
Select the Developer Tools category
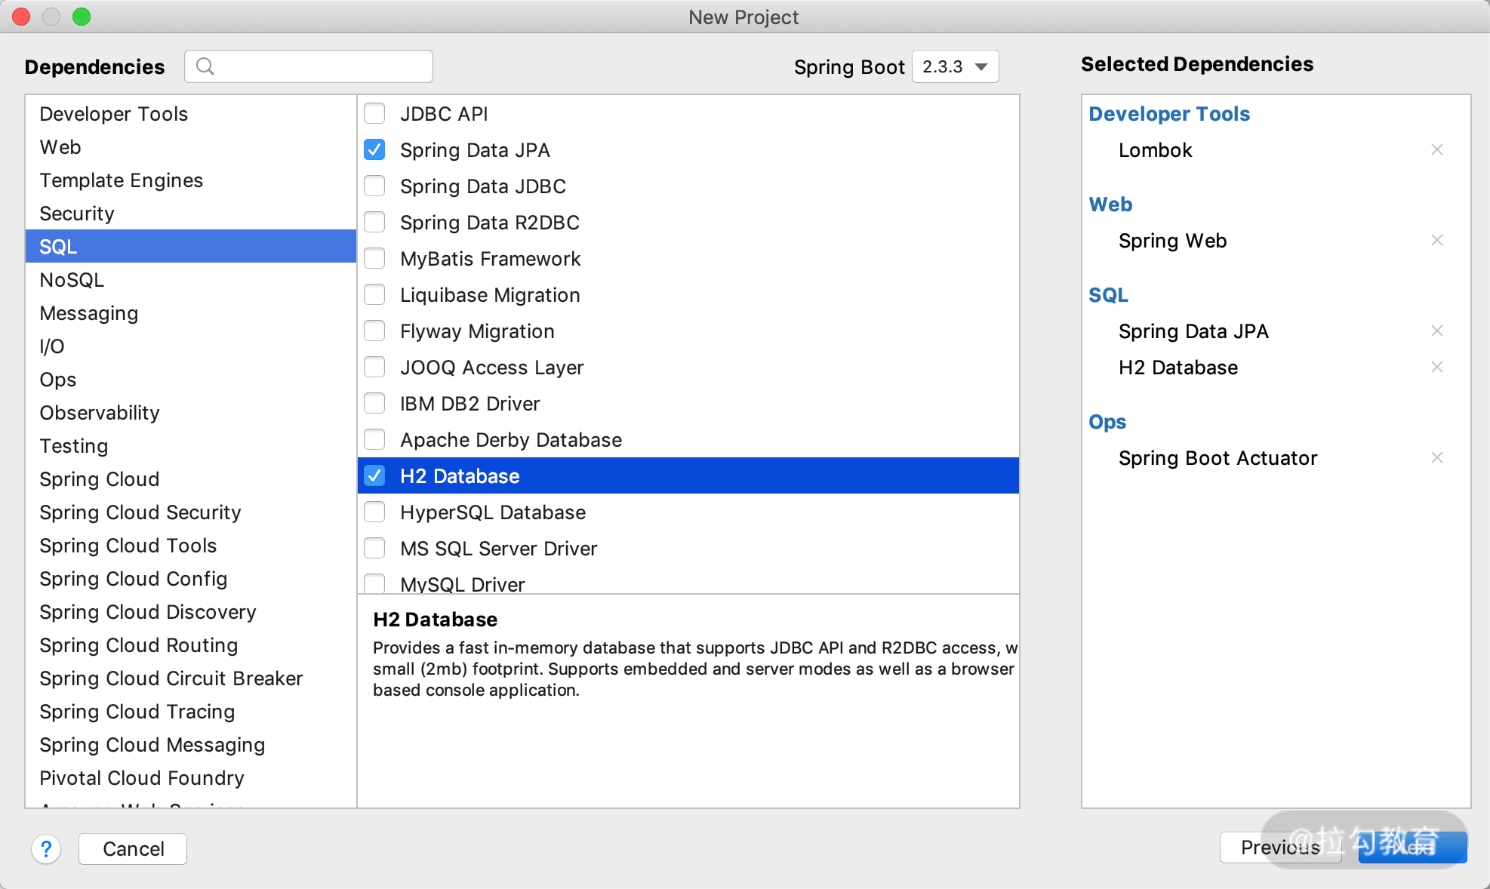(x=190, y=114)
